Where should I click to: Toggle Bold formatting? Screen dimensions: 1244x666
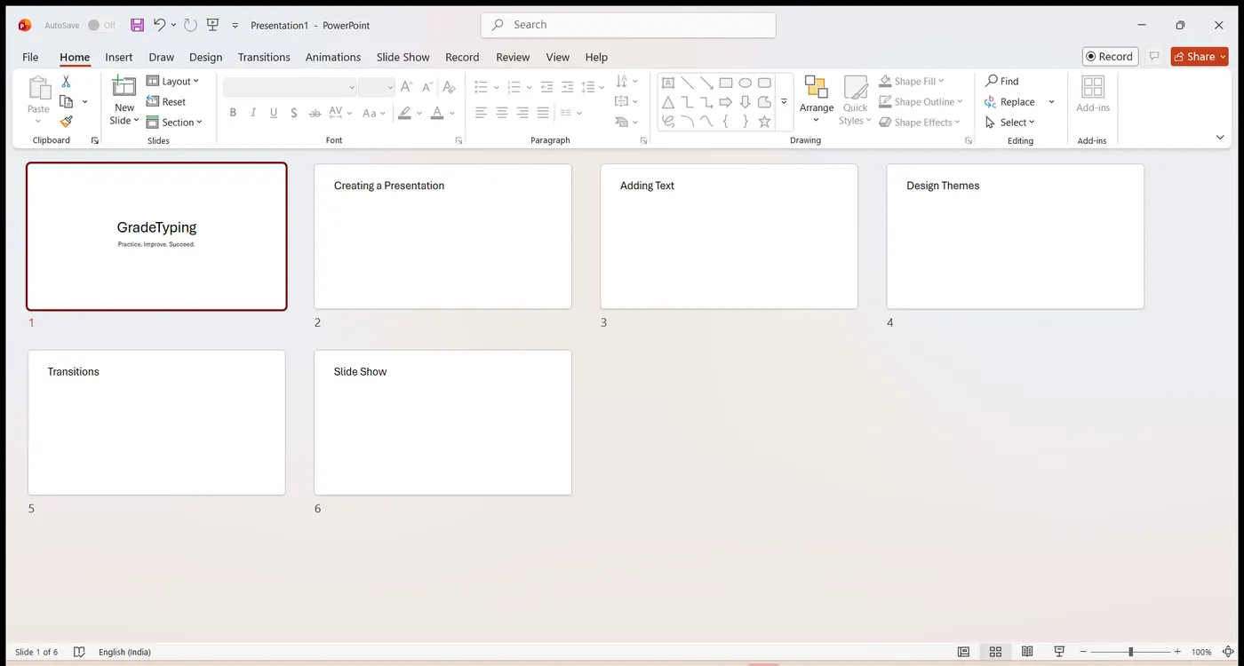tap(233, 113)
